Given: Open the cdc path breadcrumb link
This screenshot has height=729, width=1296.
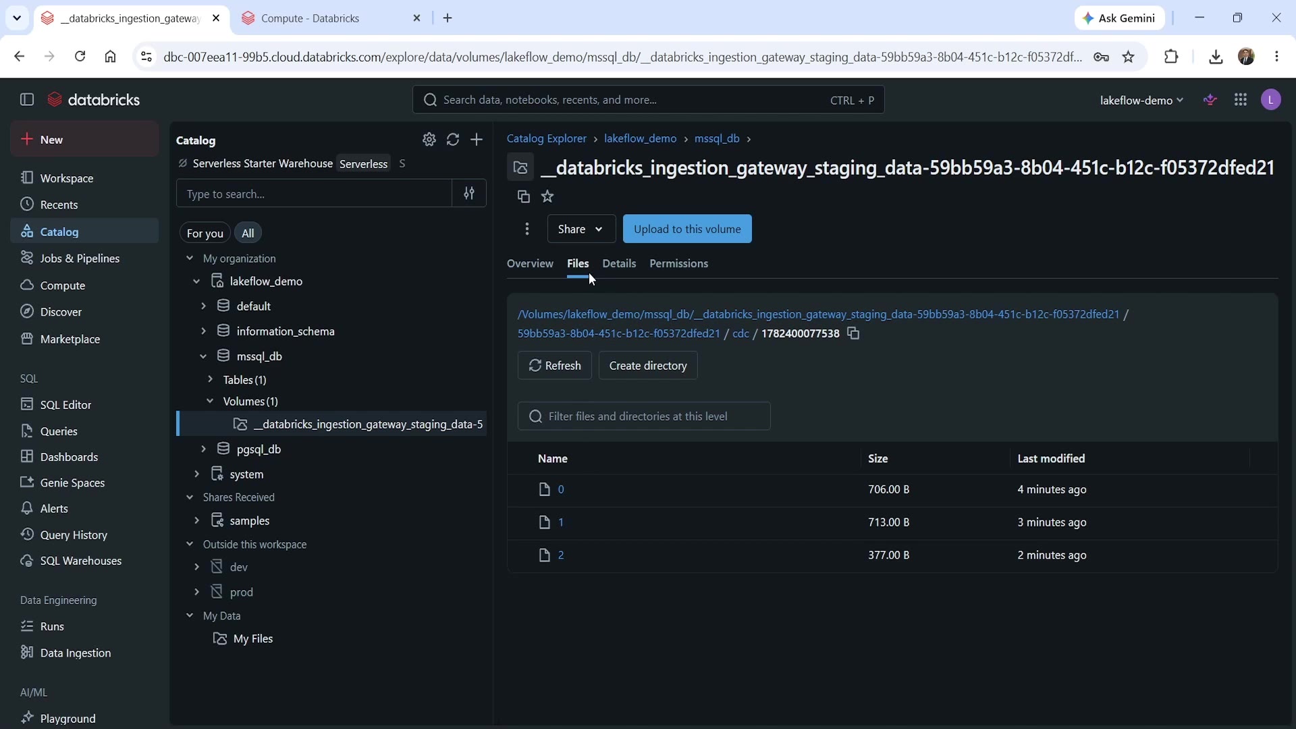Looking at the screenshot, I should tap(740, 333).
